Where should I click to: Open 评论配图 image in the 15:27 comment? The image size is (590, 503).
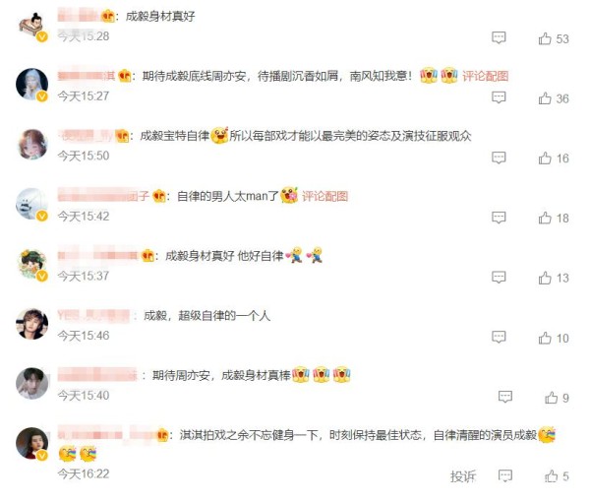[x=485, y=76]
